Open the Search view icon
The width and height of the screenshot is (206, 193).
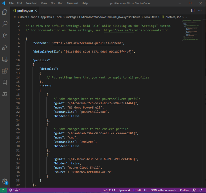click(5, 24)
